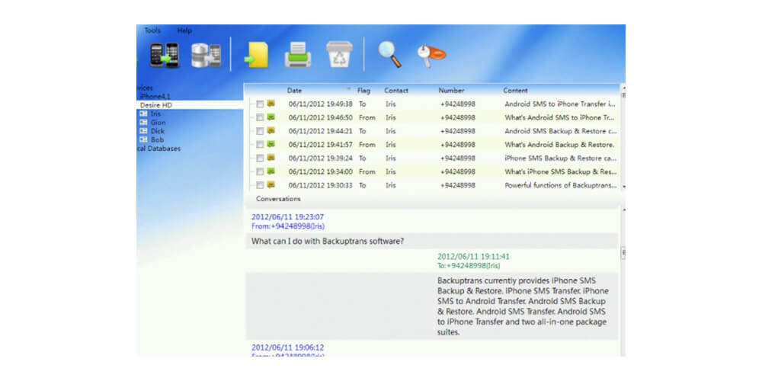Click message icon in 19:46:50 row

coord(271,117)
